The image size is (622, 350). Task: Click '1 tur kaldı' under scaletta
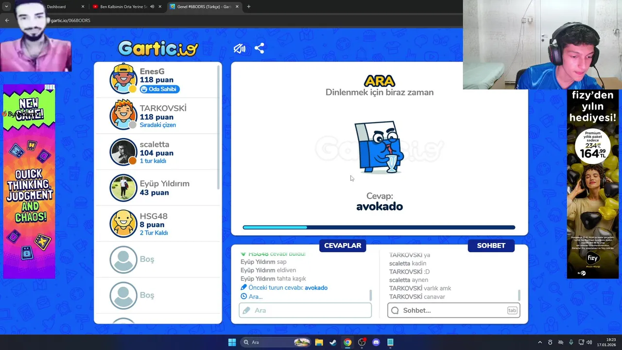[x=153, y=161]
